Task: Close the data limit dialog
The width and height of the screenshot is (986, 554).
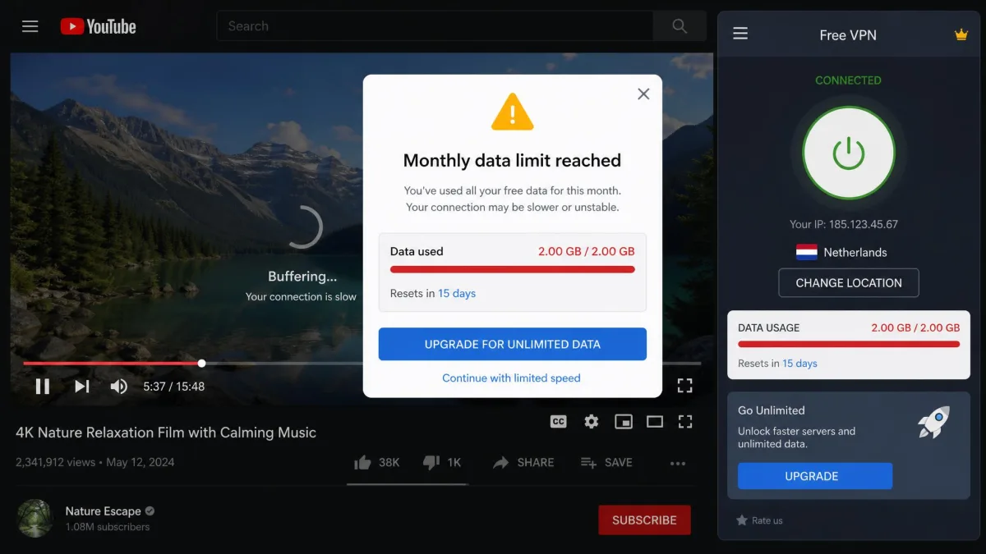Action: [x=643, y=94]
